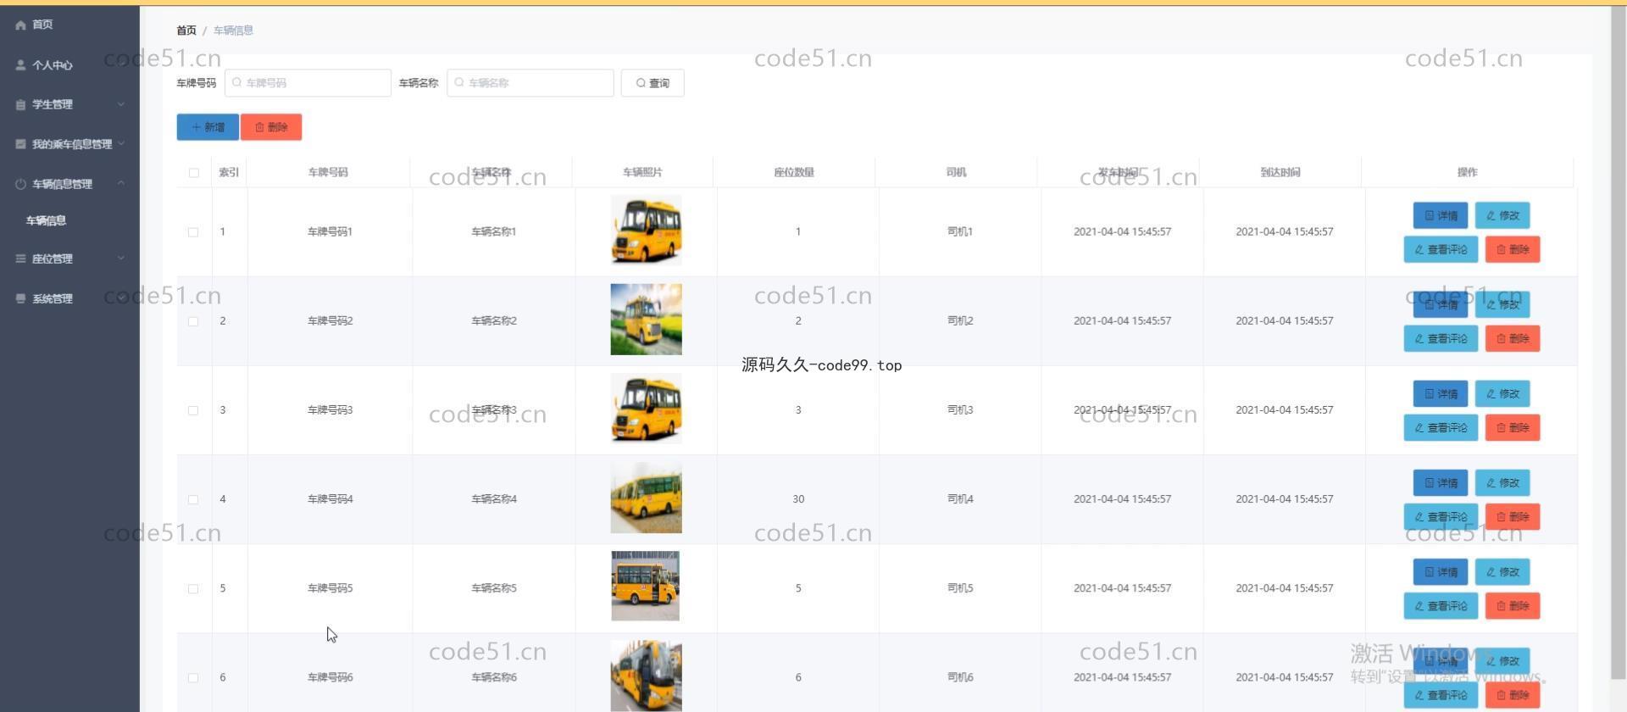This screenshot has height=712, width=1627.
Task: Toggle the select-all checkbox in table header
Action: (194, 173)
